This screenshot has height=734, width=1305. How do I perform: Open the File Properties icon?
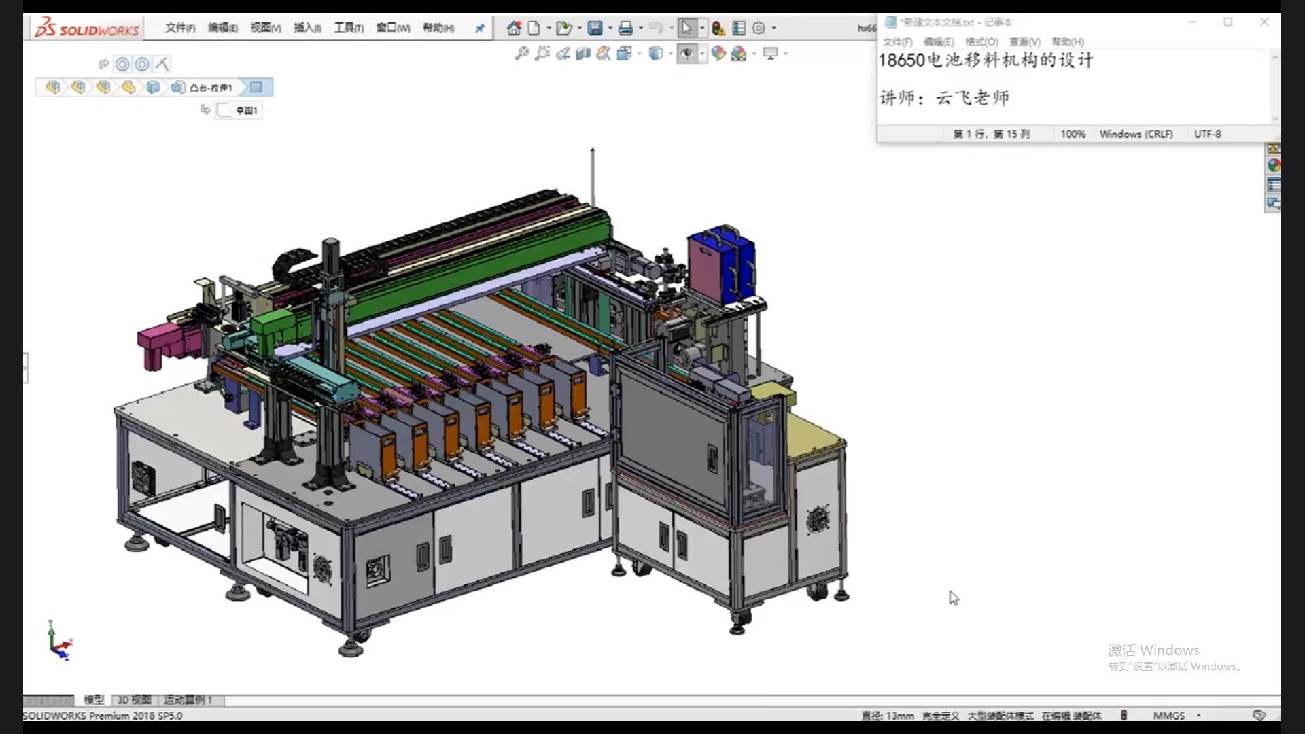[739, 28]
